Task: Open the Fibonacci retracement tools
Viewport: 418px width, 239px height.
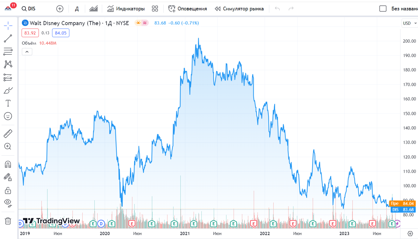Action: pyautogui.click(x=8, y=51)
